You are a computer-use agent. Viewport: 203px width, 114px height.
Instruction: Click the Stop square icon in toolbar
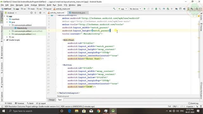point(172,9)
